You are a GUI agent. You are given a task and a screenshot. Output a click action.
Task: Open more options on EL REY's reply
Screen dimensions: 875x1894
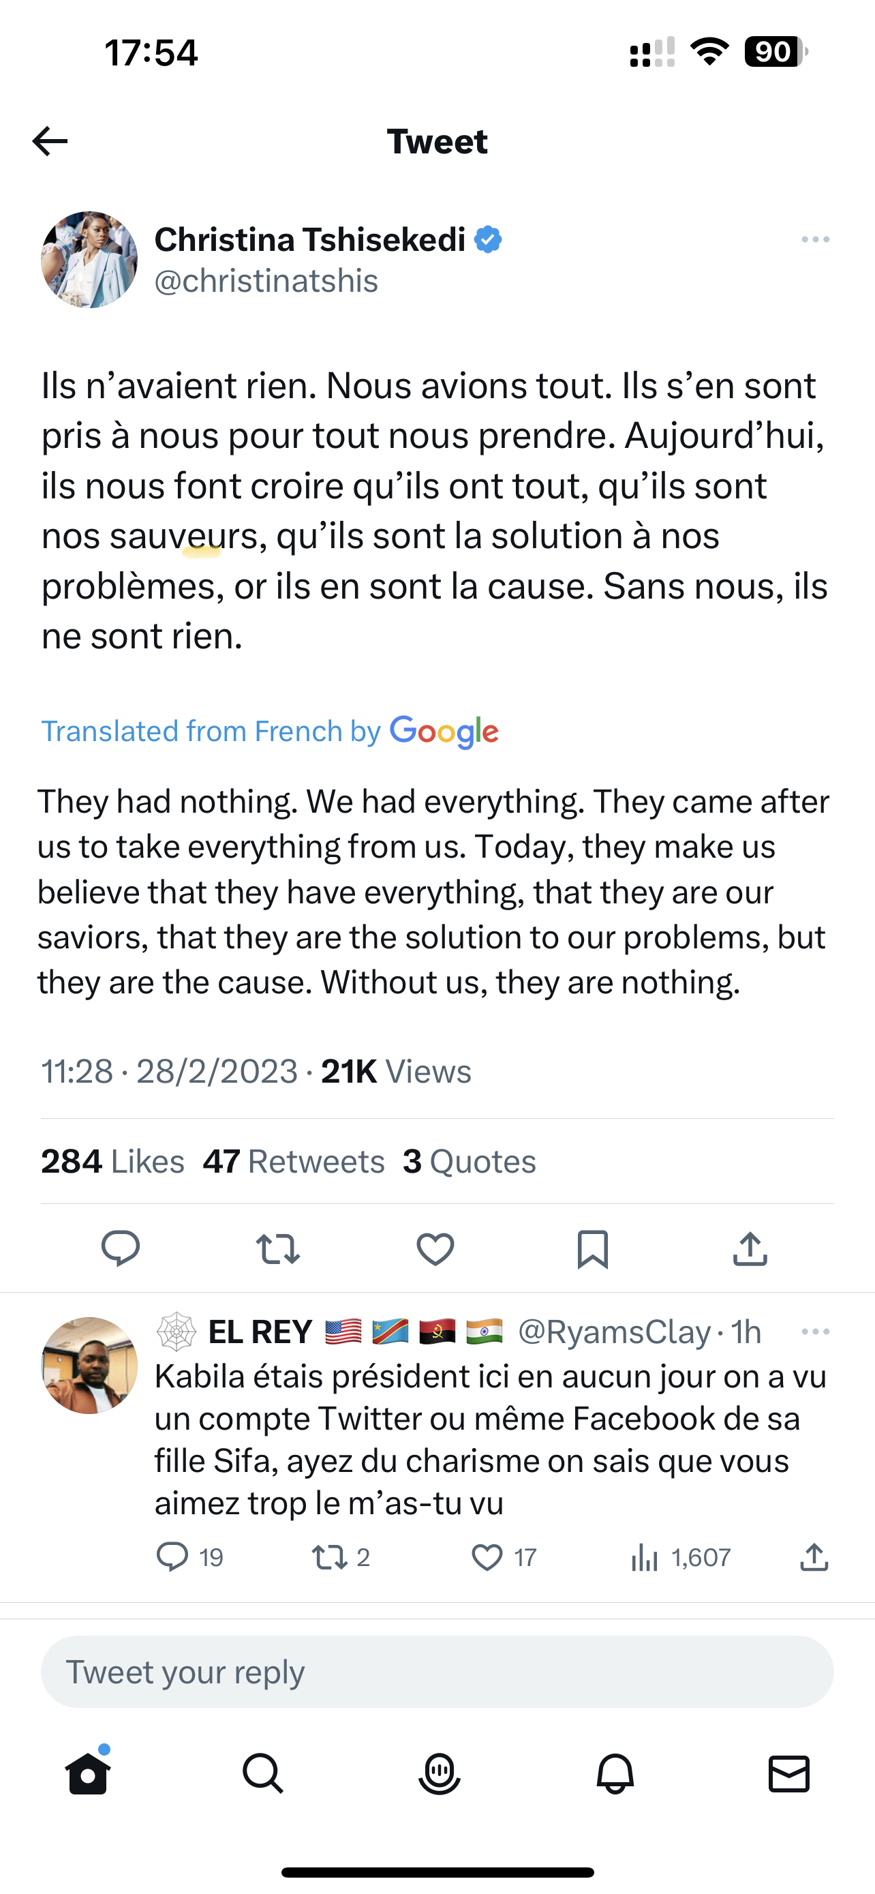point(816,1332)
